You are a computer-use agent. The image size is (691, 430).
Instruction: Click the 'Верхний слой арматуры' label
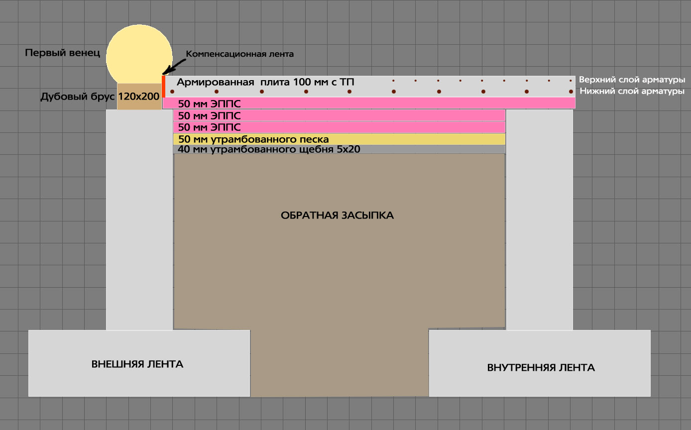[x=632, y=80]
